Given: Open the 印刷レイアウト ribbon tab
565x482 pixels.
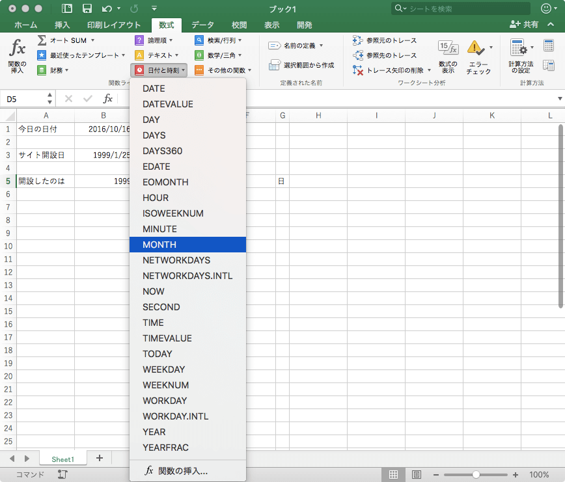Looking at the screenshot, I should [x=114, y=25].
